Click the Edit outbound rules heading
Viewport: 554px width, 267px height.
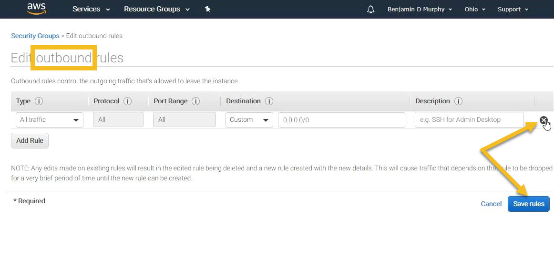tap(67, 58)
